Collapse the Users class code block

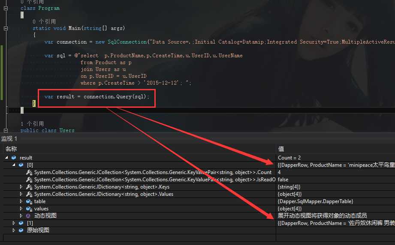tap(6, 130)
